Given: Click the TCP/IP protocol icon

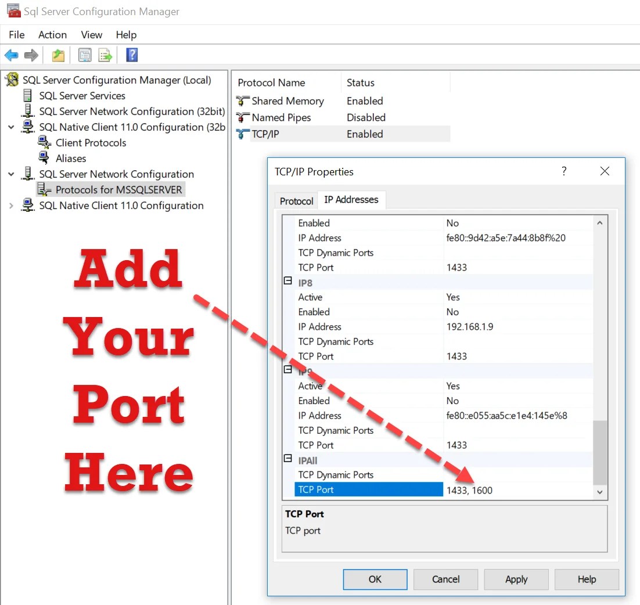Looking at the screenshot, I should pyautogui.click(x=242, y=134).
